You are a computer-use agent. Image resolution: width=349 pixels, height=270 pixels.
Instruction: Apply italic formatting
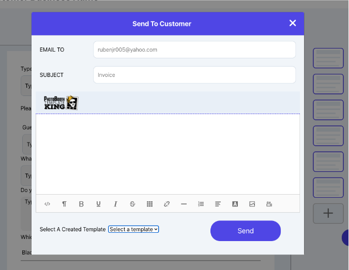pyautogui.click(x=115, y=204)
